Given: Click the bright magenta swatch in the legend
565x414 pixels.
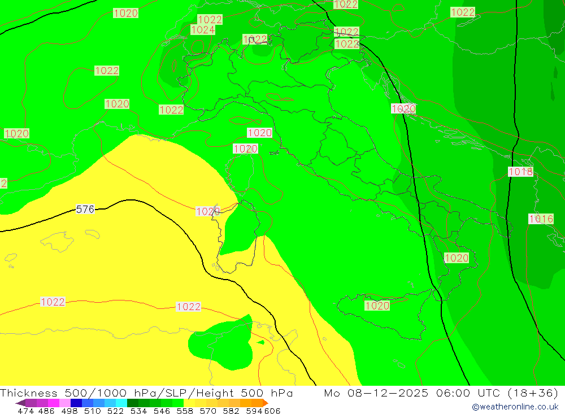Looking at the screenshot, I should pyautogui.click(x=54, y=403).
